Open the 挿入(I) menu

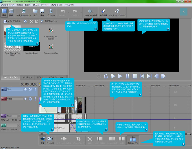36,5
